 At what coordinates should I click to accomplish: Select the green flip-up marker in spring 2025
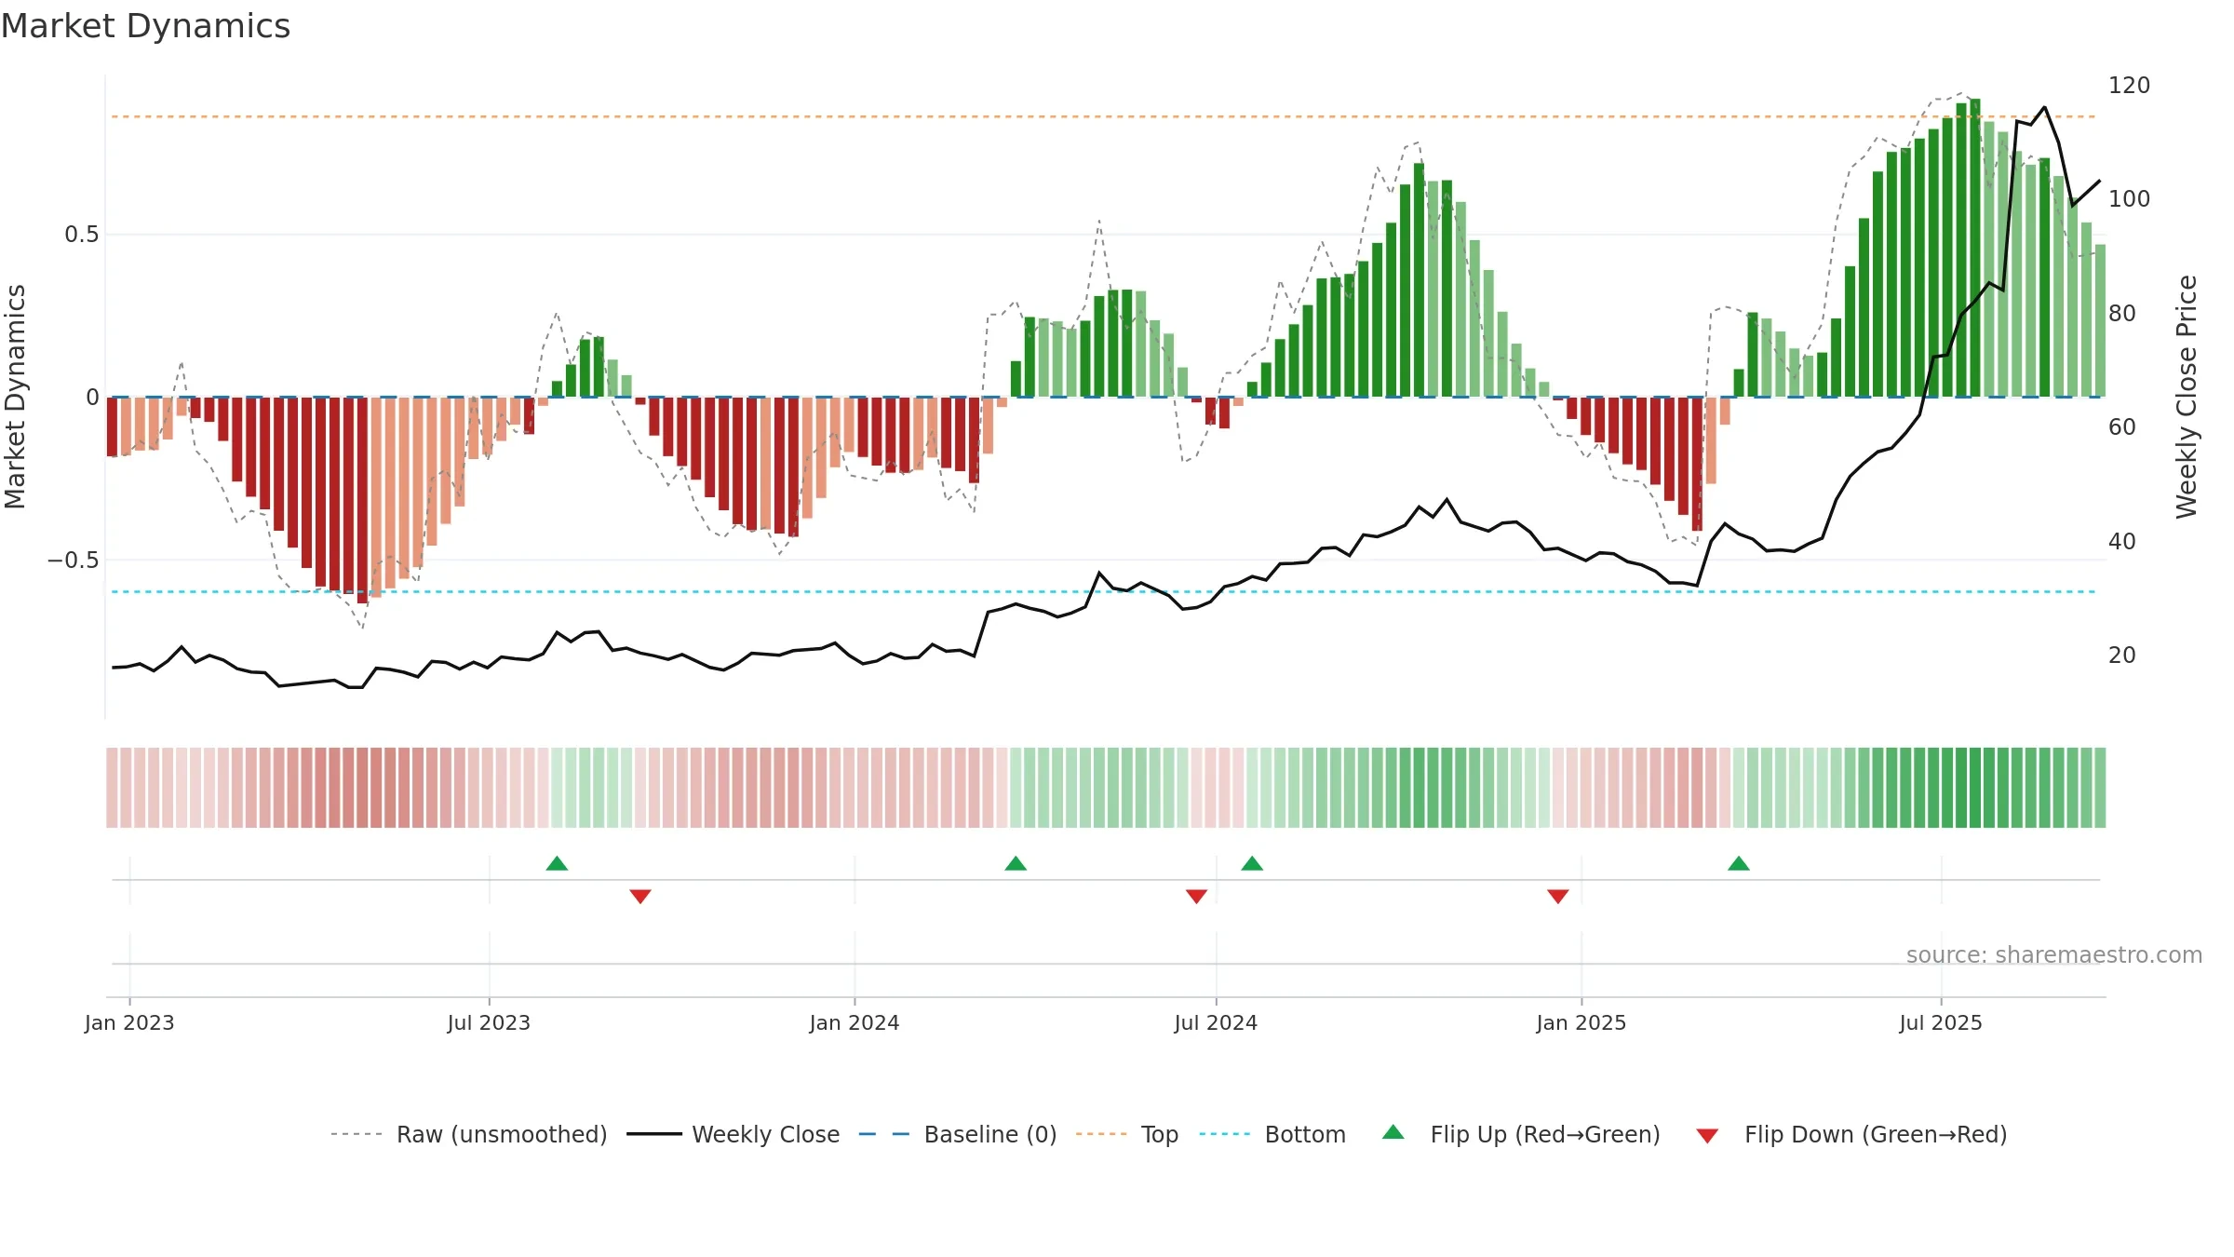click(x=1739, y=863)
